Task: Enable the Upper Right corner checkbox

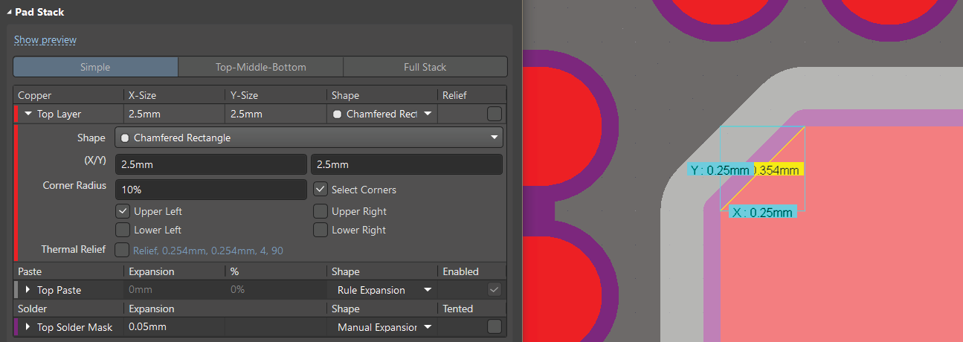Action: click(321, 212)
